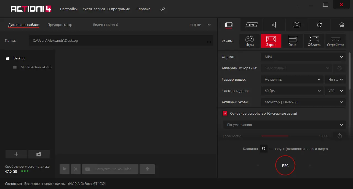
Task: Open the gear settings tab
Action: 342,25
